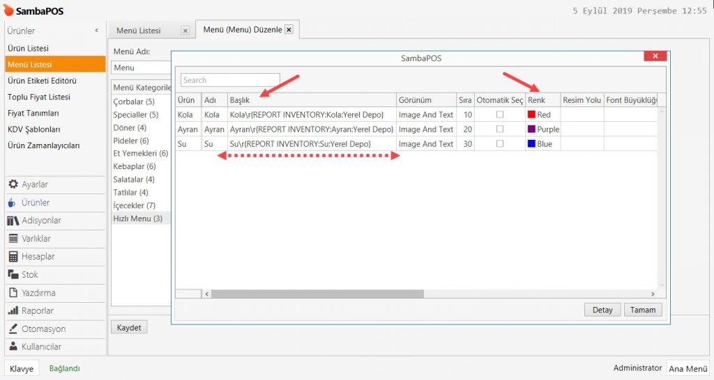Image resolution: width=714 pixels, height=380 pixels.
Task: Click the horizontal scrollbar right arrow
Action: click(x=653, y=294)
